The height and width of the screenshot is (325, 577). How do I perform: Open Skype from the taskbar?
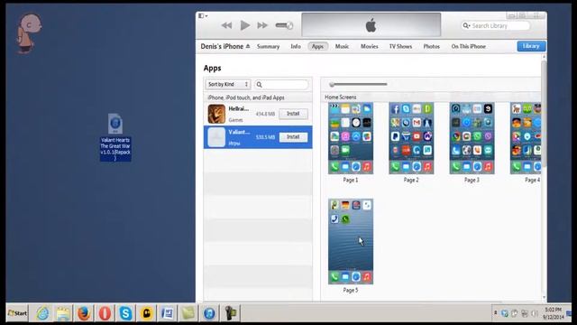coord(125,313)
